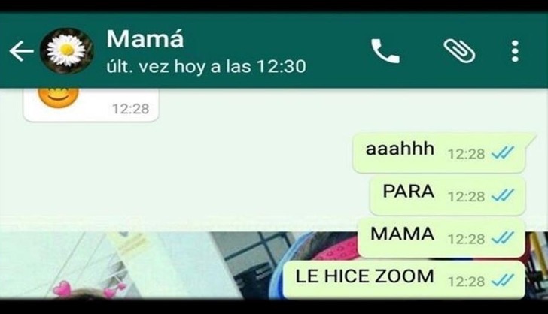
Task: Open Mamá's daisy profile picture
Action: point(66,50)
